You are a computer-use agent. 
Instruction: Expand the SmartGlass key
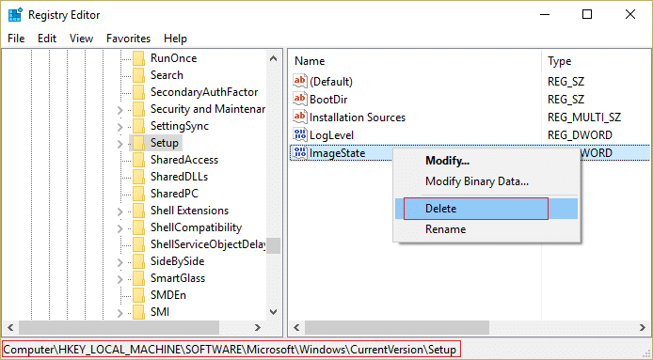point(120,279)
